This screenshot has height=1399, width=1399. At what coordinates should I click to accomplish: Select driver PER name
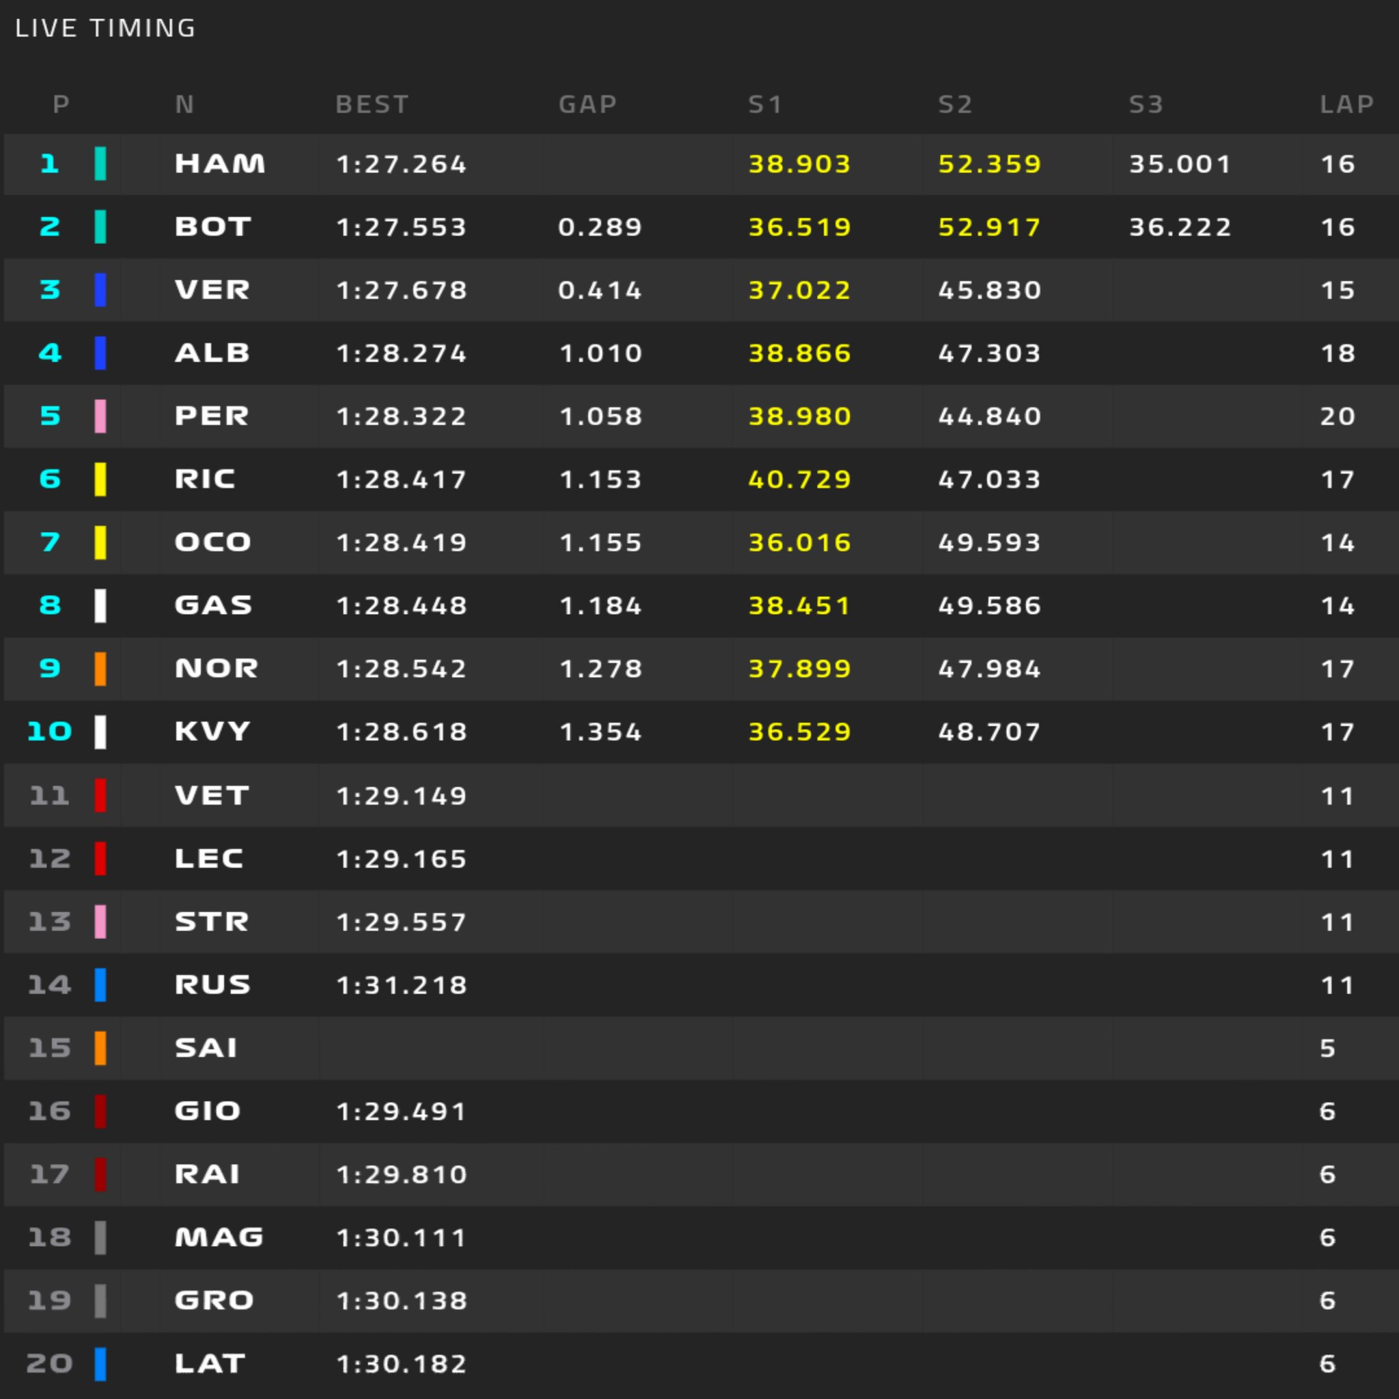click(x=212, y=415)
